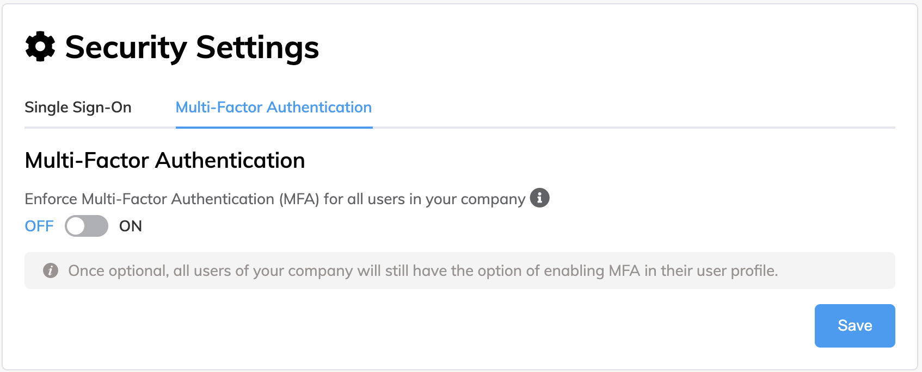Click the info symbol before 'Once optional' text

point(50,270)
